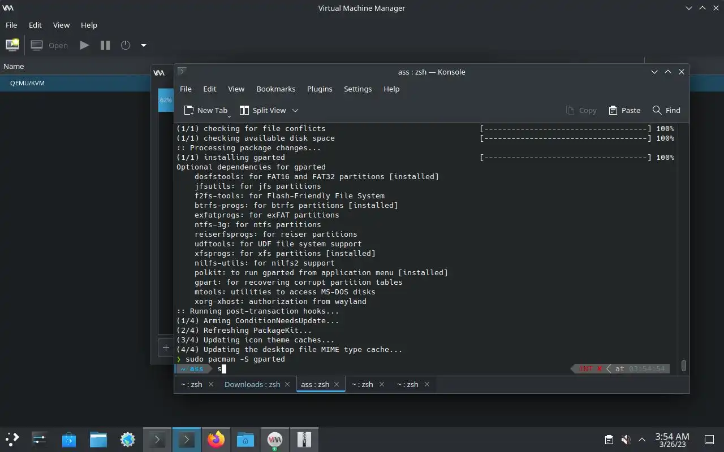Click the Konsole terminal scrollbar handle
This screenshot has width=724, height=452.
684,366
